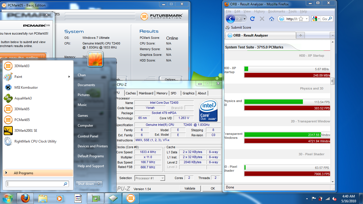
Task: Select the Graphics tab in CPU-Z
Action: (189, 93)
